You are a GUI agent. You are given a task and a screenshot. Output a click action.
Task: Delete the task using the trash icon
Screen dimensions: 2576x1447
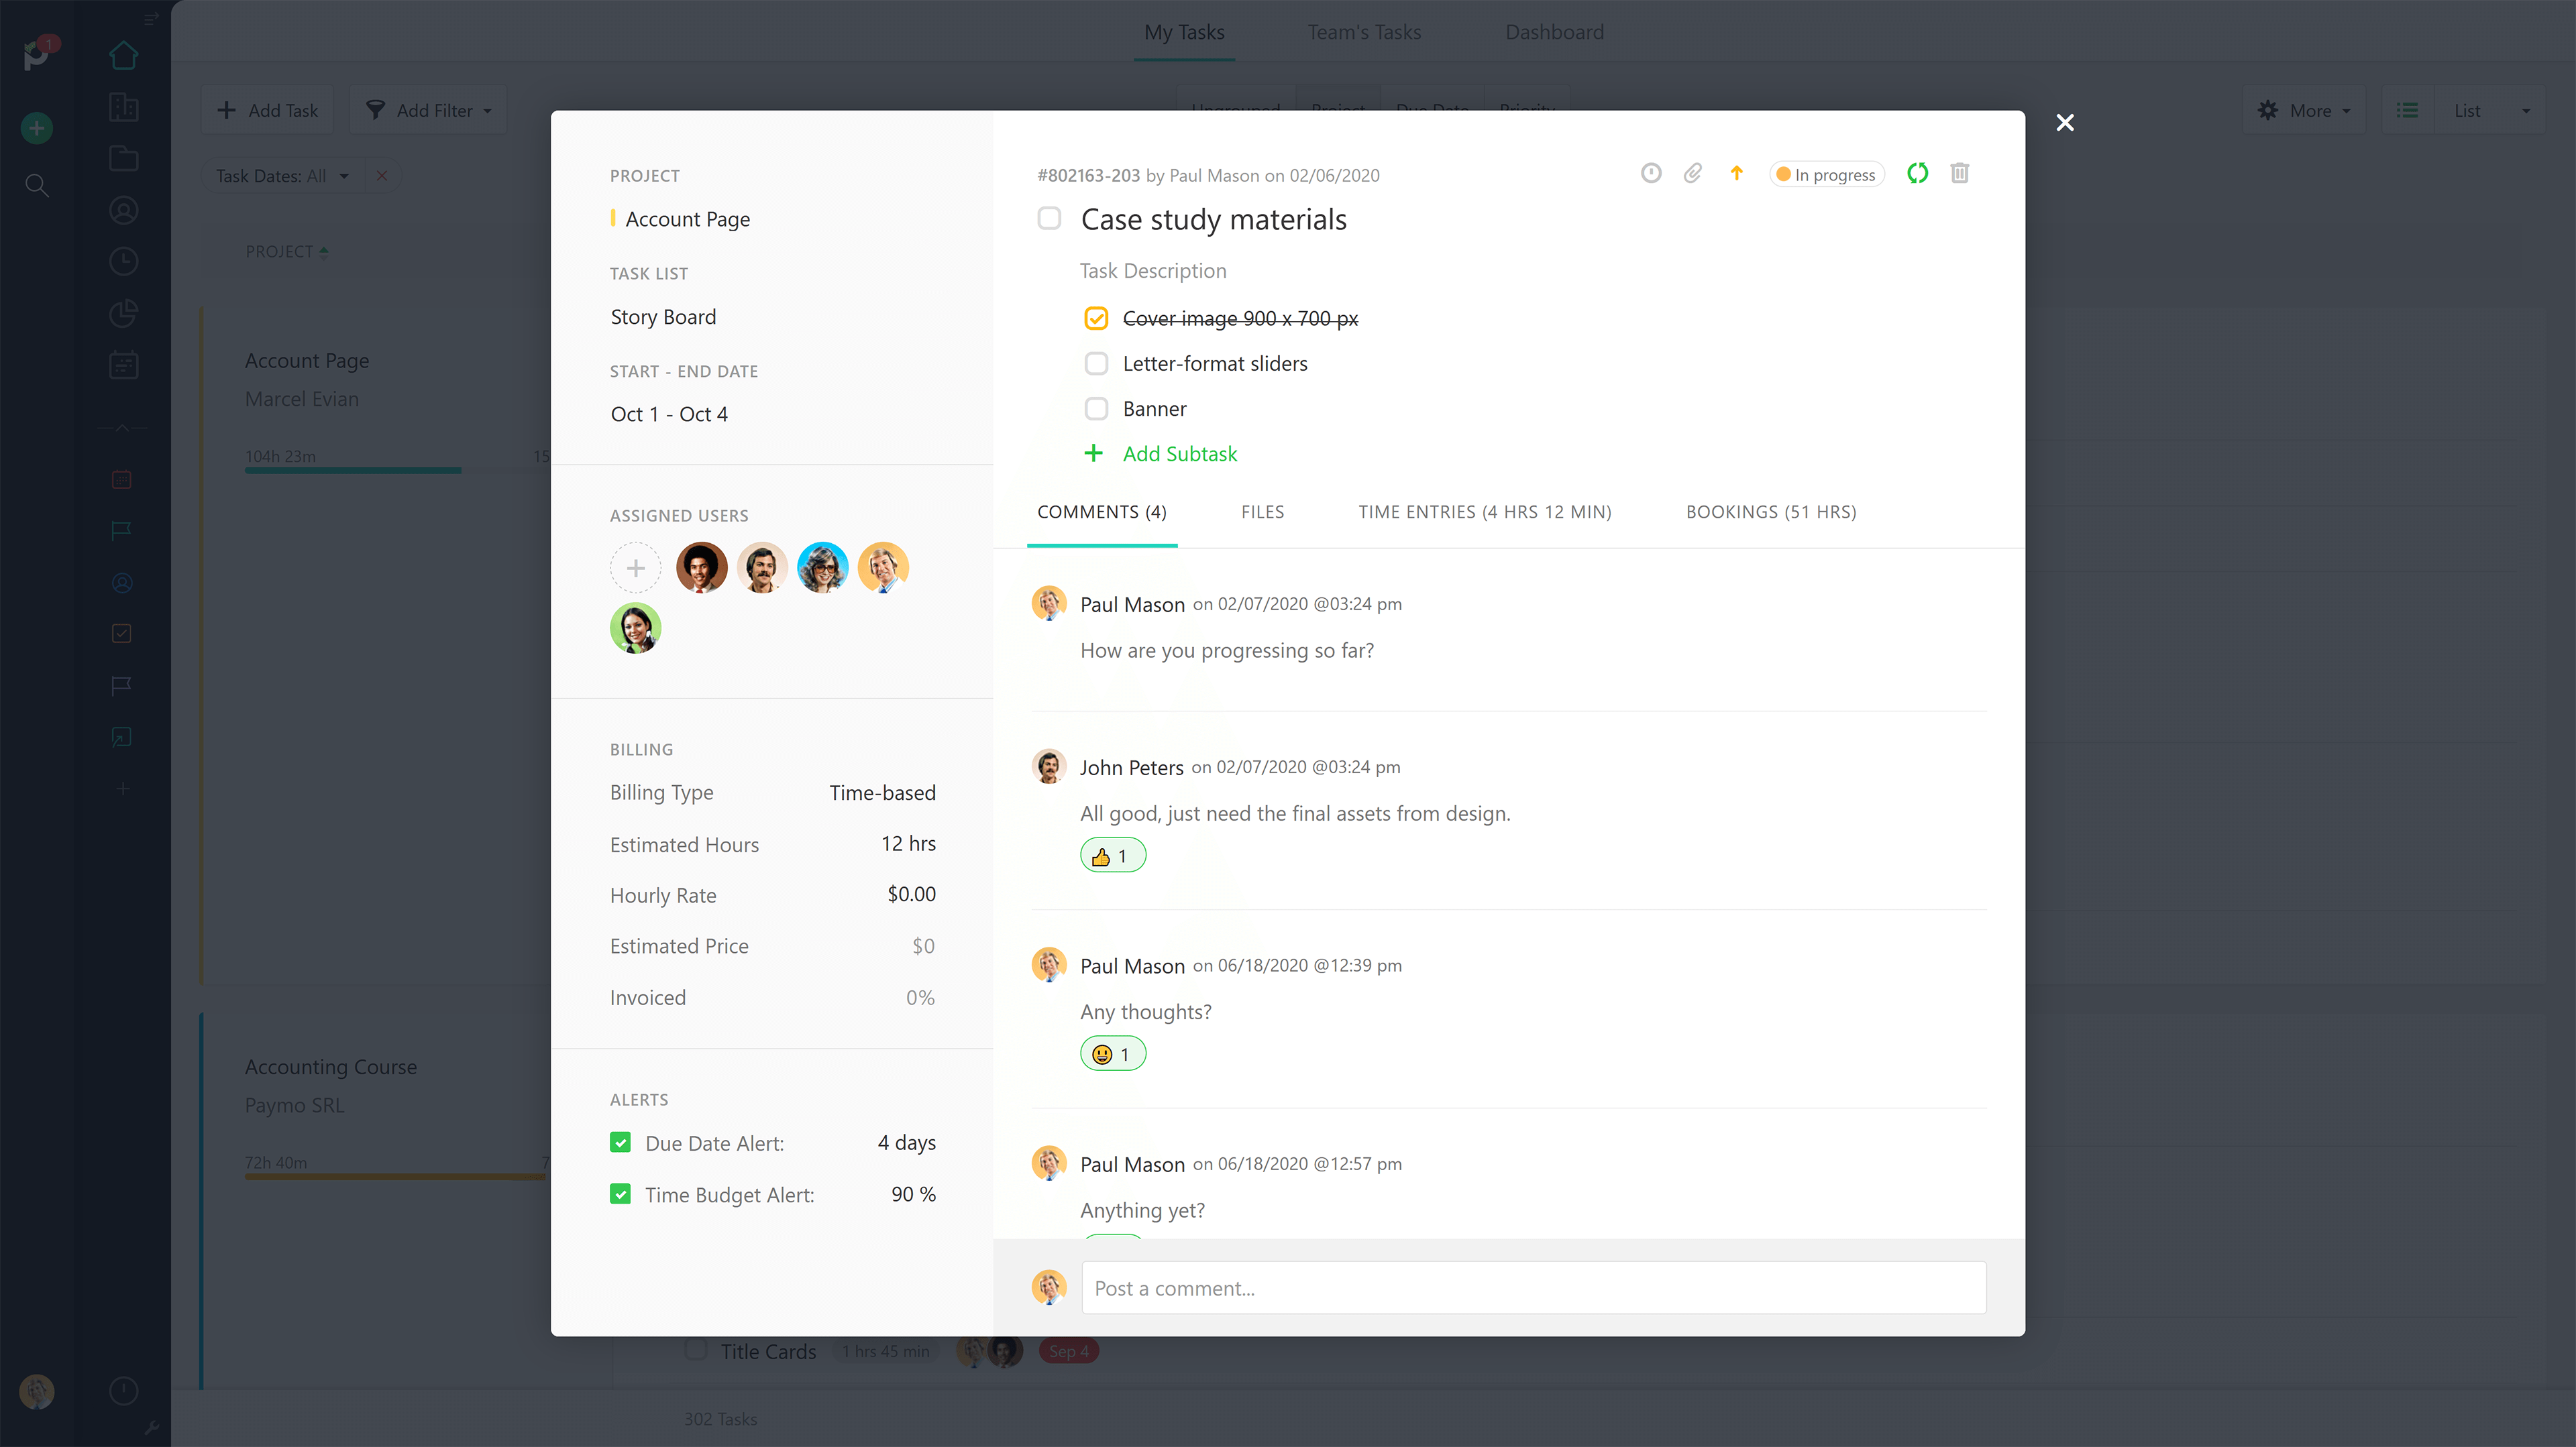[1959, 173]
